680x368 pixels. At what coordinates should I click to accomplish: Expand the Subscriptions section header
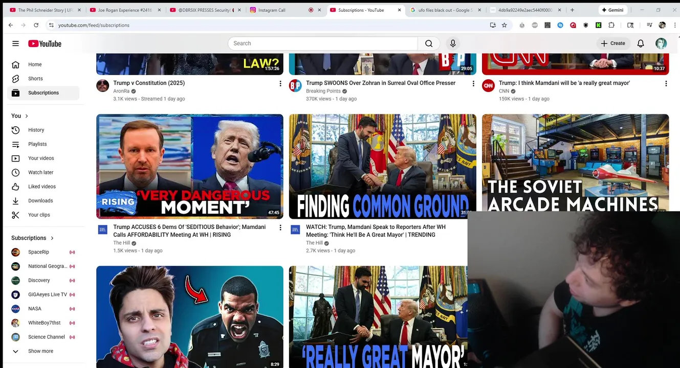(32, 238)
